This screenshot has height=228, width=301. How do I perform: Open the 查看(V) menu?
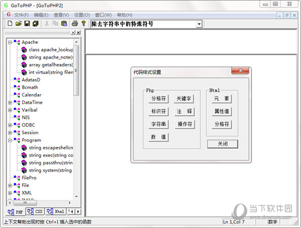pos(61,15)
